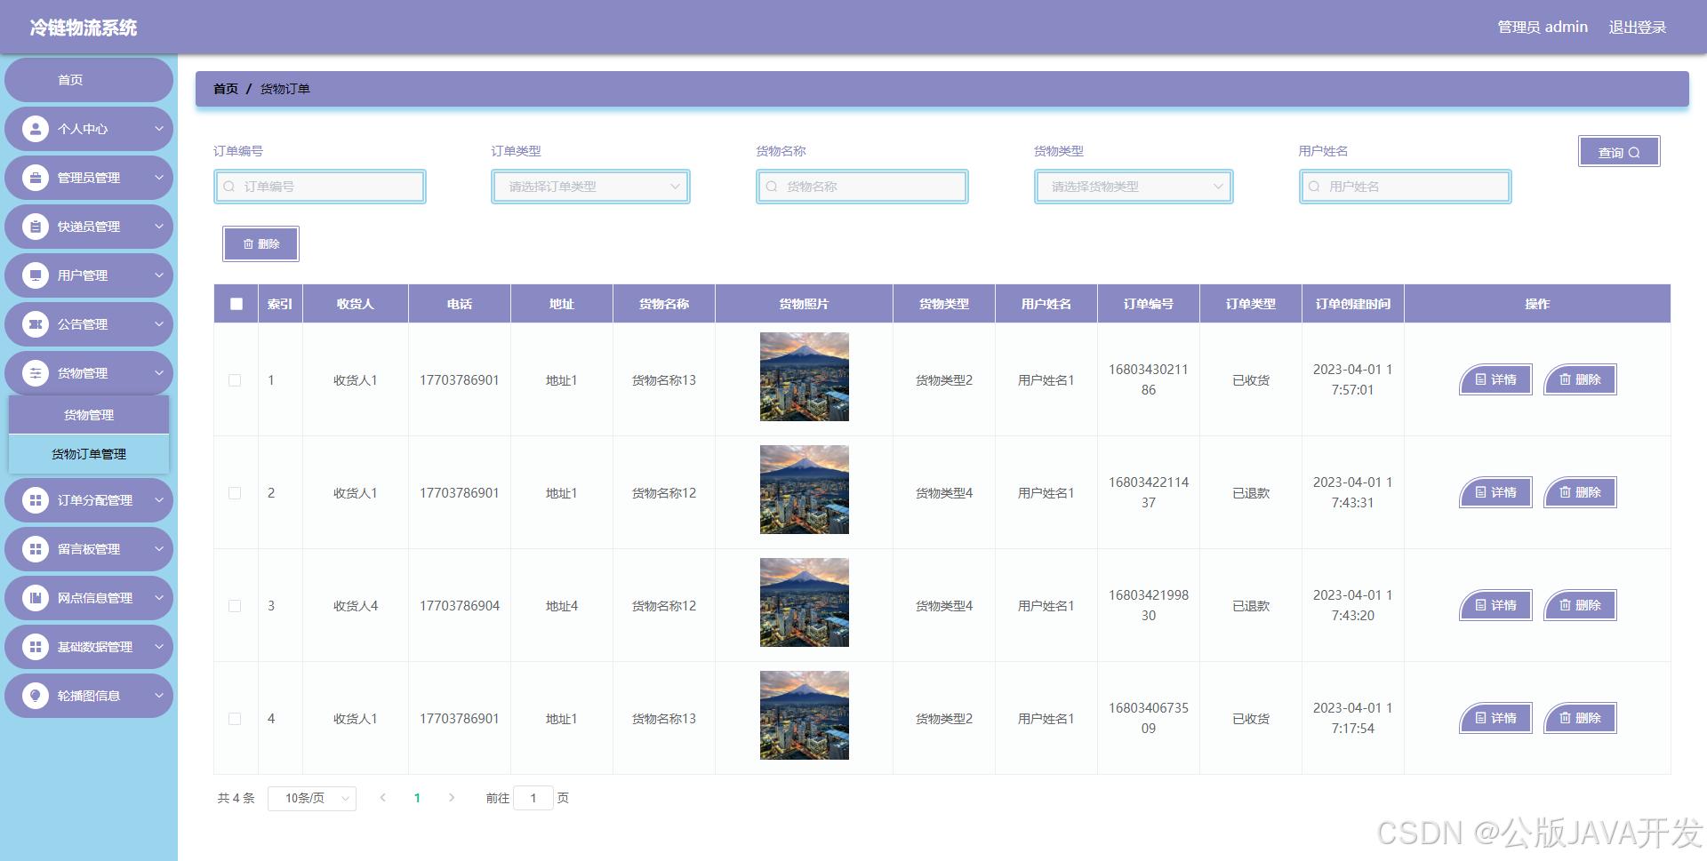Click the 货物名称 search input field
1707x861 pixels.
coord(862,187)
